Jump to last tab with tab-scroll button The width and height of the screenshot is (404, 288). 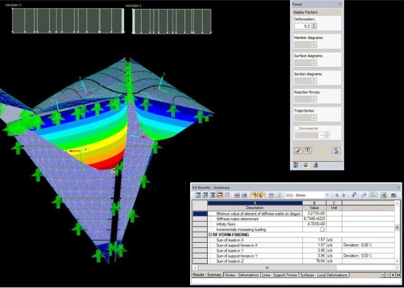pos(399,275)
